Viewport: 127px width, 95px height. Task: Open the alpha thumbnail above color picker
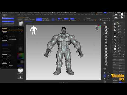pos(20,49)
